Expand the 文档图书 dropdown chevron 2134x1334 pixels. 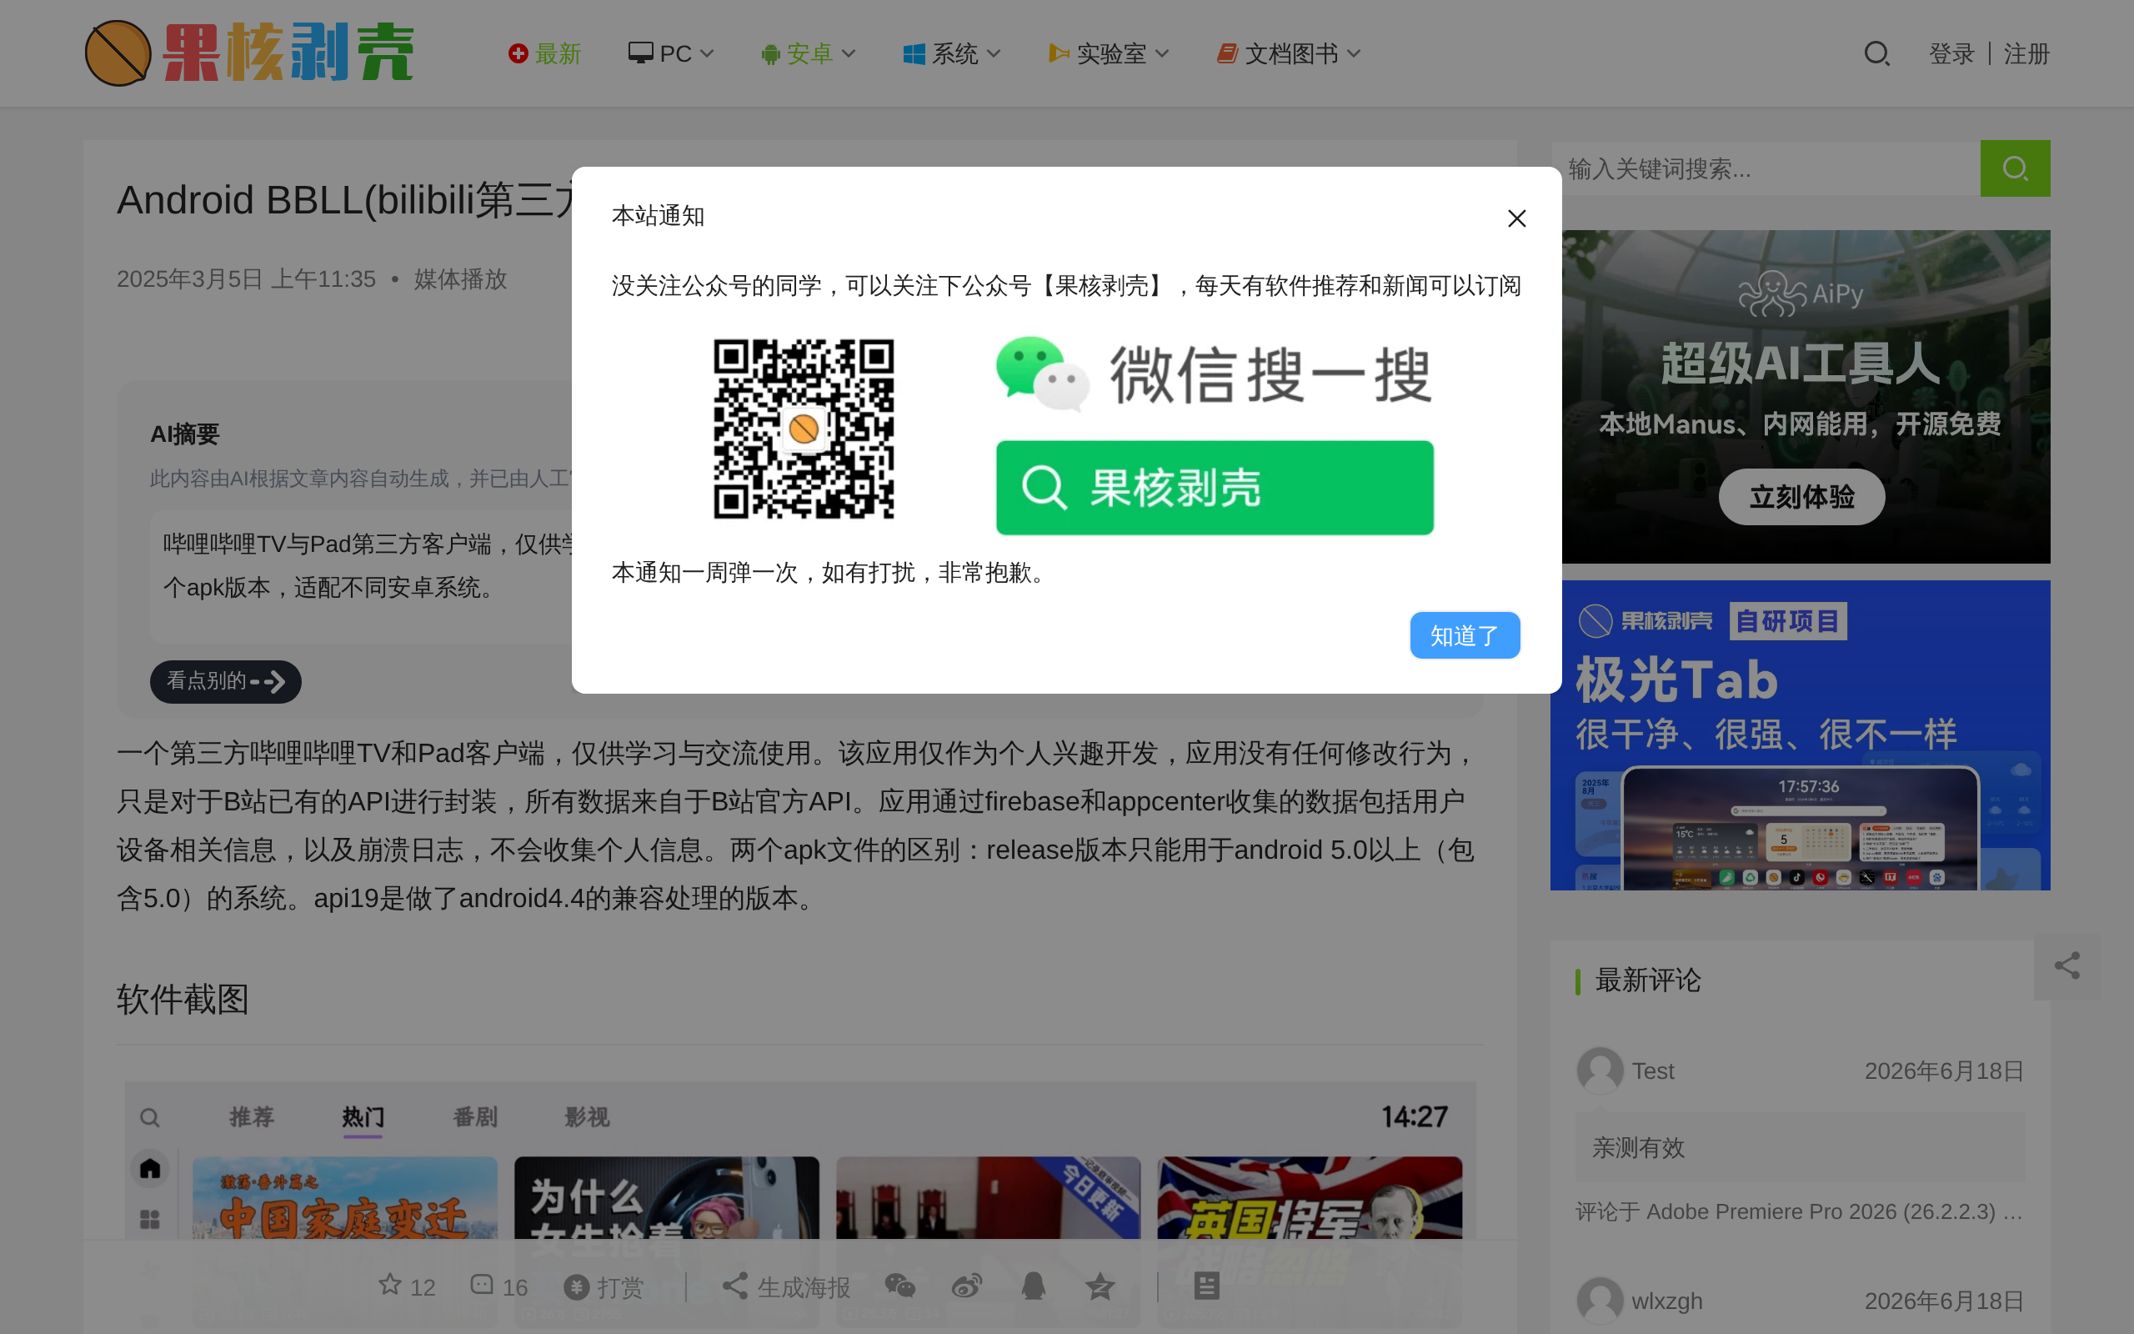1354,54
